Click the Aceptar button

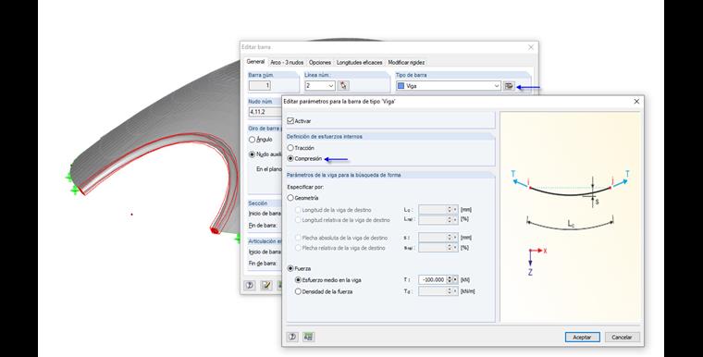582,338
